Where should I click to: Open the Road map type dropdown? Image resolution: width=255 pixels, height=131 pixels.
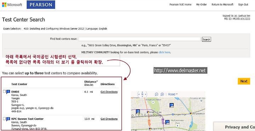[x=173, y=94]
